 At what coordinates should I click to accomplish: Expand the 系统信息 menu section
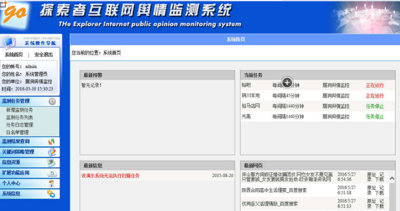(x=30, y=194)
